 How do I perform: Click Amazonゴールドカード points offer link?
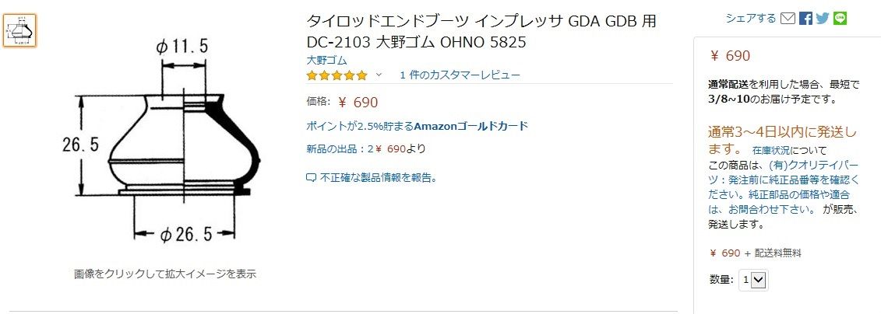[417, 126]
